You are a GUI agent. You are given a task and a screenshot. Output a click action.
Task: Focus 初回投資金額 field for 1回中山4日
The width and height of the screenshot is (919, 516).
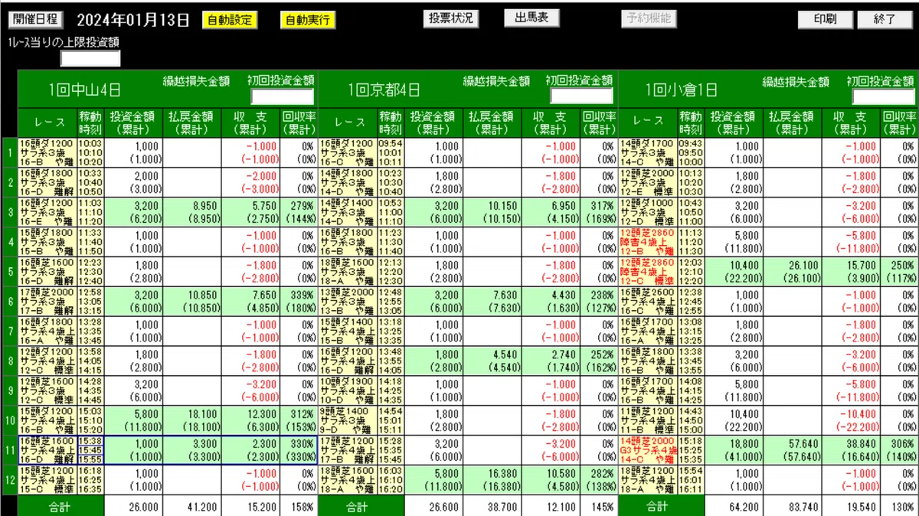pos(282,96)
